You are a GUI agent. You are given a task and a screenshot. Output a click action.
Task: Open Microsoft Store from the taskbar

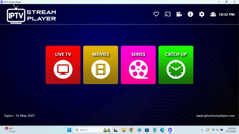(147, 130)
